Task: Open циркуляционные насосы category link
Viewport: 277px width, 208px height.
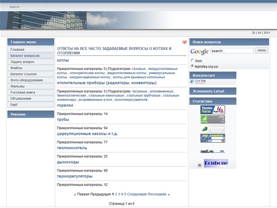Action: [x=87, y=134]
